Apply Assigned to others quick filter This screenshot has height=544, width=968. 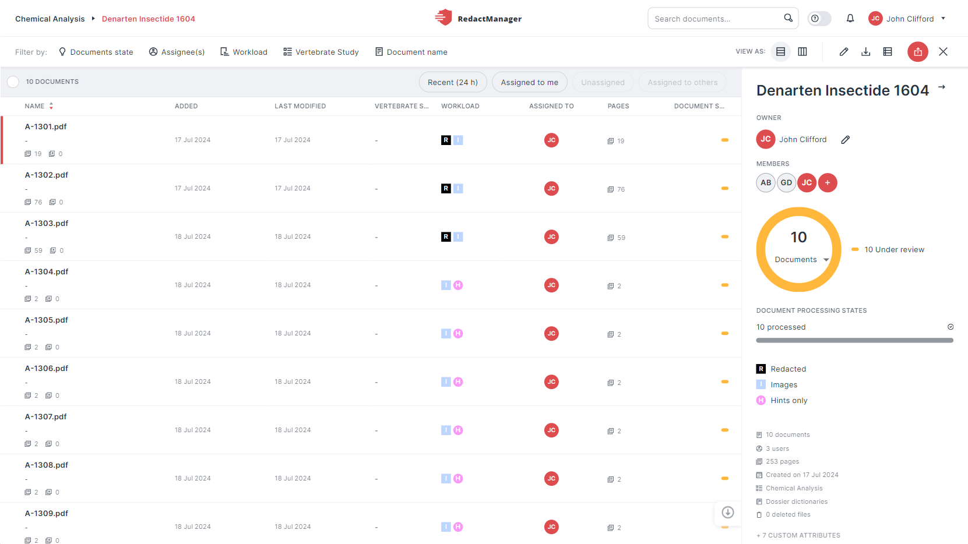click(683, 82)
